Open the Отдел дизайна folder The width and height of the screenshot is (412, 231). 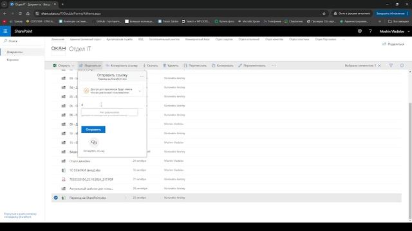pos(80,161)
